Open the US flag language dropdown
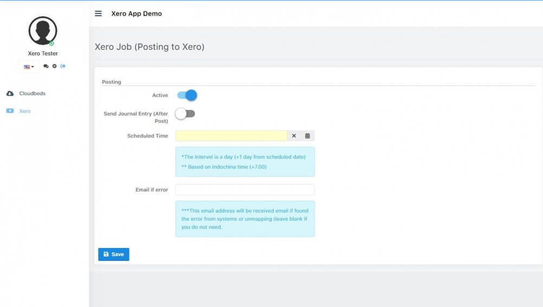Image resolution: width=543 pixels, height=307 pixels. click(x=29, y=67)
